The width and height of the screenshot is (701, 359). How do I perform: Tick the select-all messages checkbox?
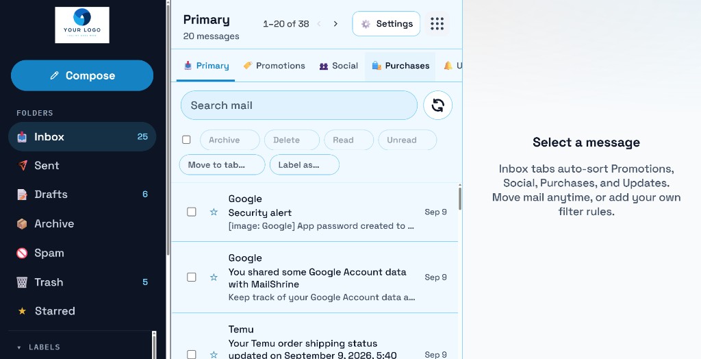pos(186,140)
